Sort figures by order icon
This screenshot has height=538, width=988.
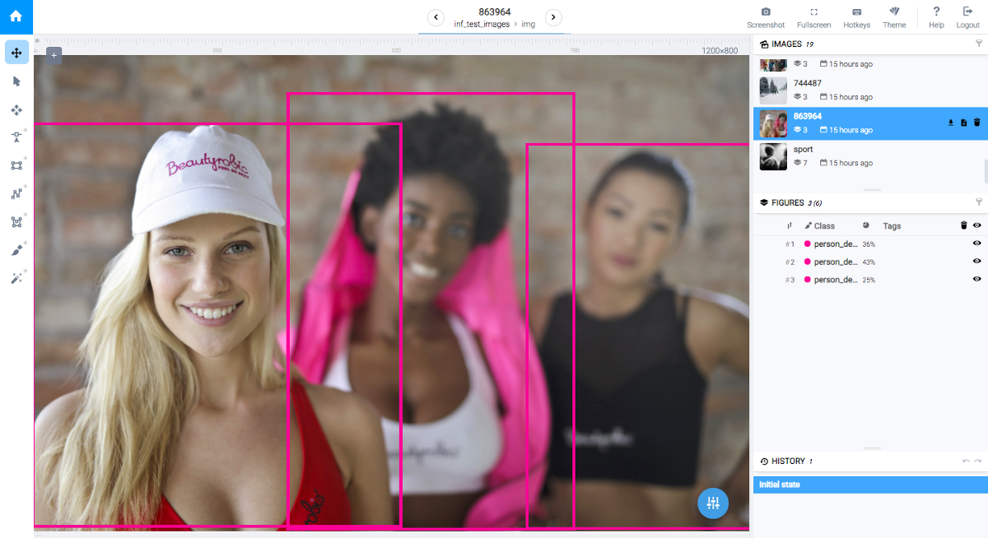790,225
